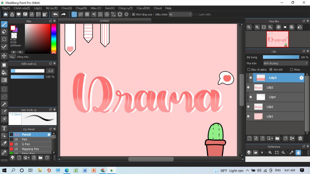Open the Lớp(L) menu
The width and height of the screenshot is (310, 174).
[x=38, y=8]
